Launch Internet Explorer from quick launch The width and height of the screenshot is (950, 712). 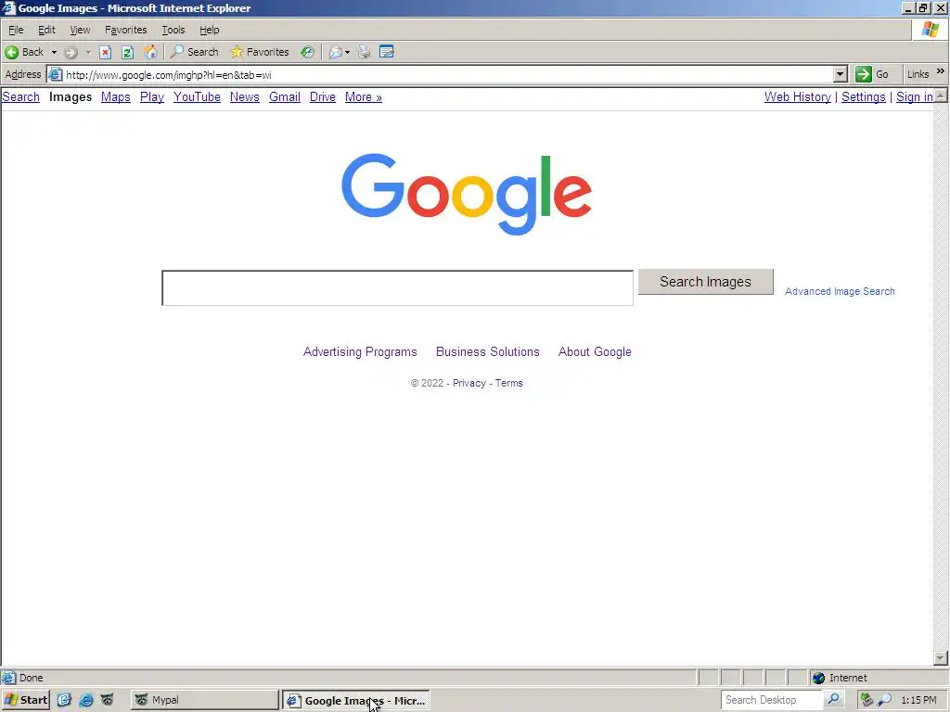[86, 700]
